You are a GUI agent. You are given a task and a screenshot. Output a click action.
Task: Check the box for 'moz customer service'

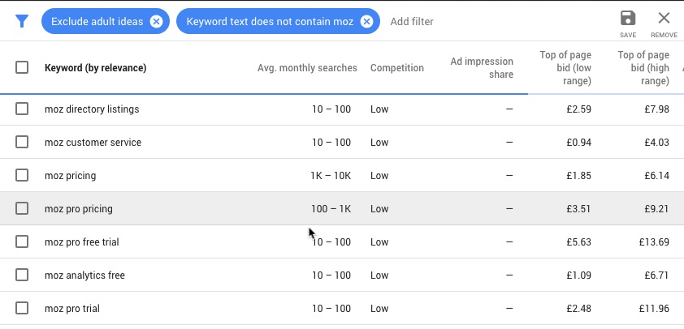[x=22, y=142]
